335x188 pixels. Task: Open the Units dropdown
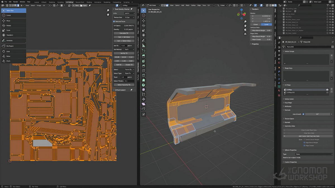(x=130, y=13)
